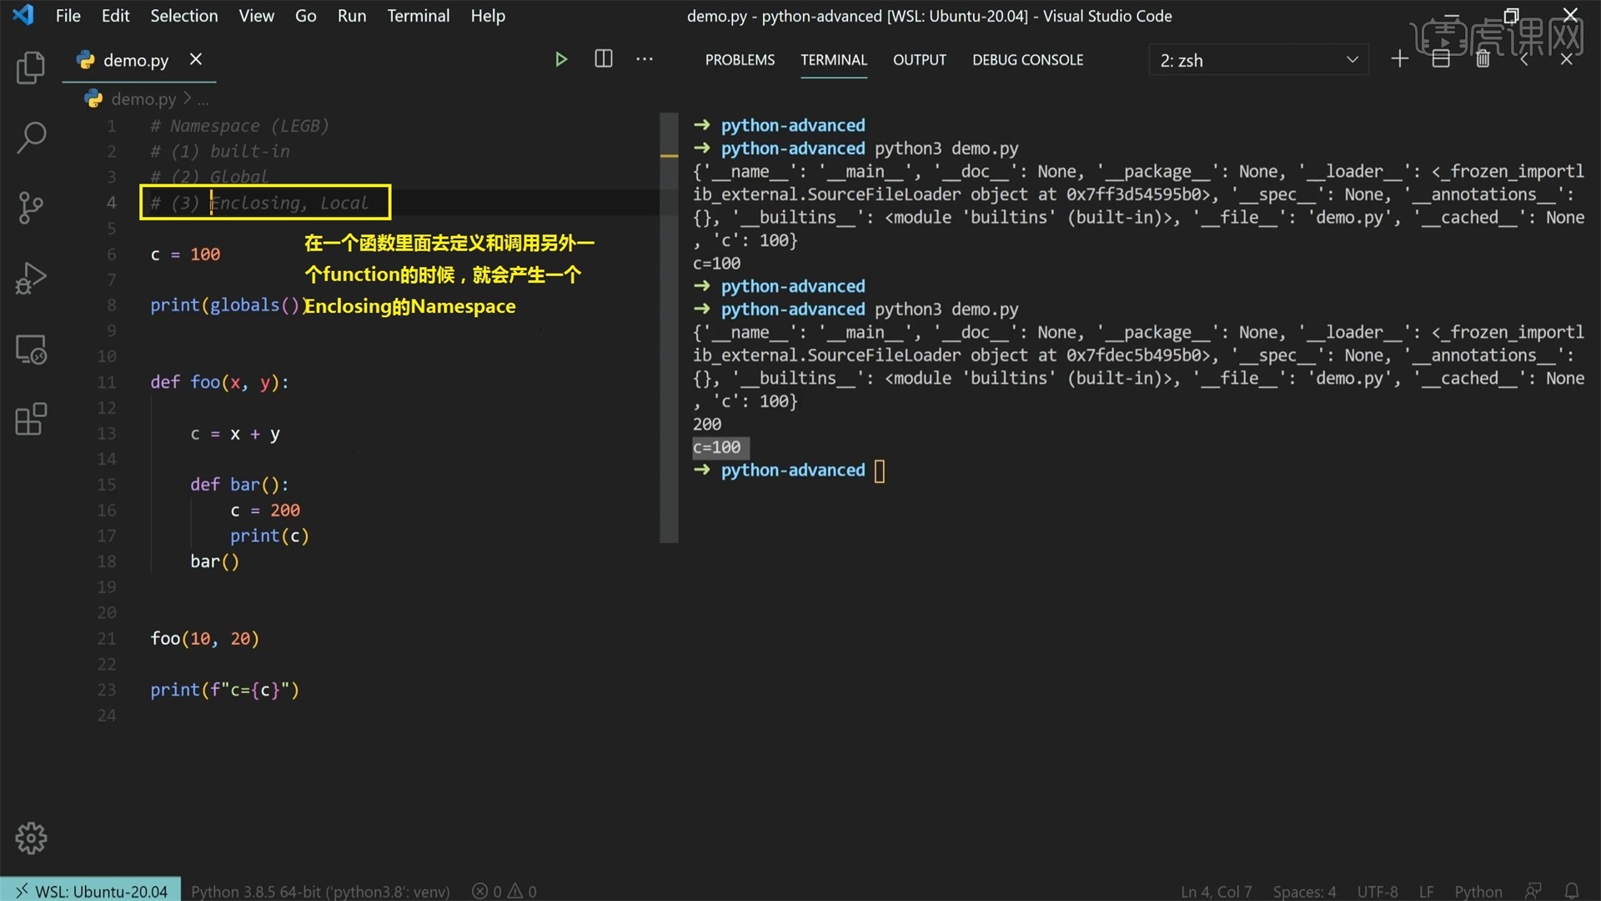This screenshot has height=901, width=1601.
Task: Switch to the DEBUG CONSOLE tab
Action: coord(1027,59)
